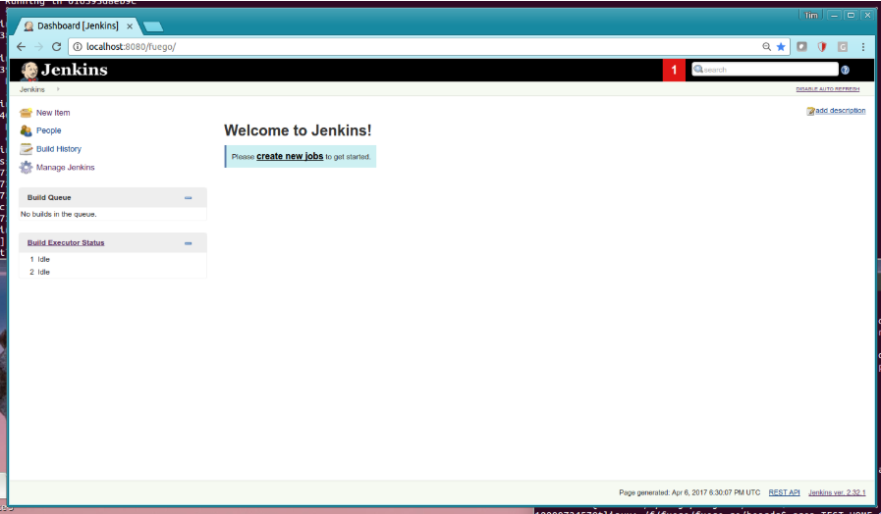Click the bookmark star icon

click(781, 46)
